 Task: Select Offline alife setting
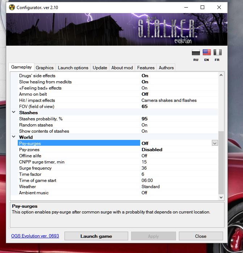pyautogui.click(x=118, y=156)
